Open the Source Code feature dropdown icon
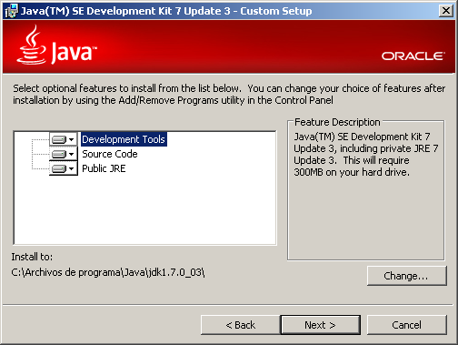 coord(64,154)
